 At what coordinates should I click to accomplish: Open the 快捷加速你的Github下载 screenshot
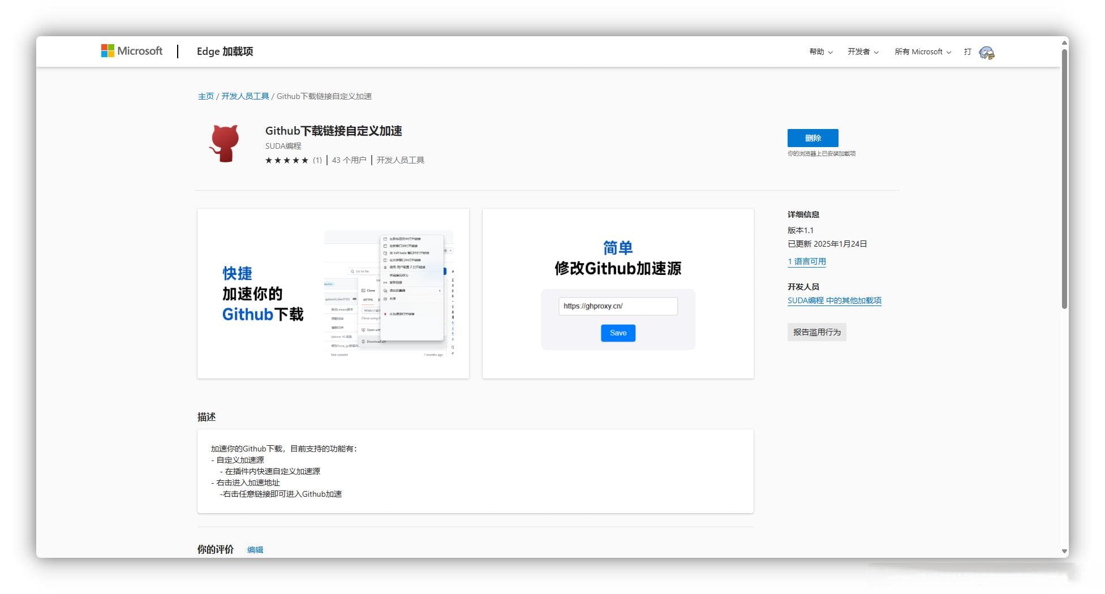pyautogui.click(x=333, y=294)
